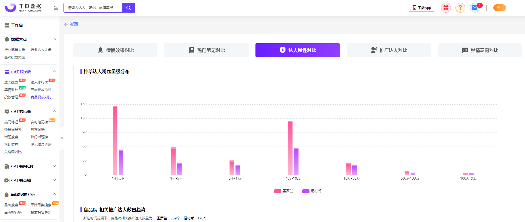Open 品牌品类搜索 link
The width and height of the screenshot is (525, 222).
[41, 205]
